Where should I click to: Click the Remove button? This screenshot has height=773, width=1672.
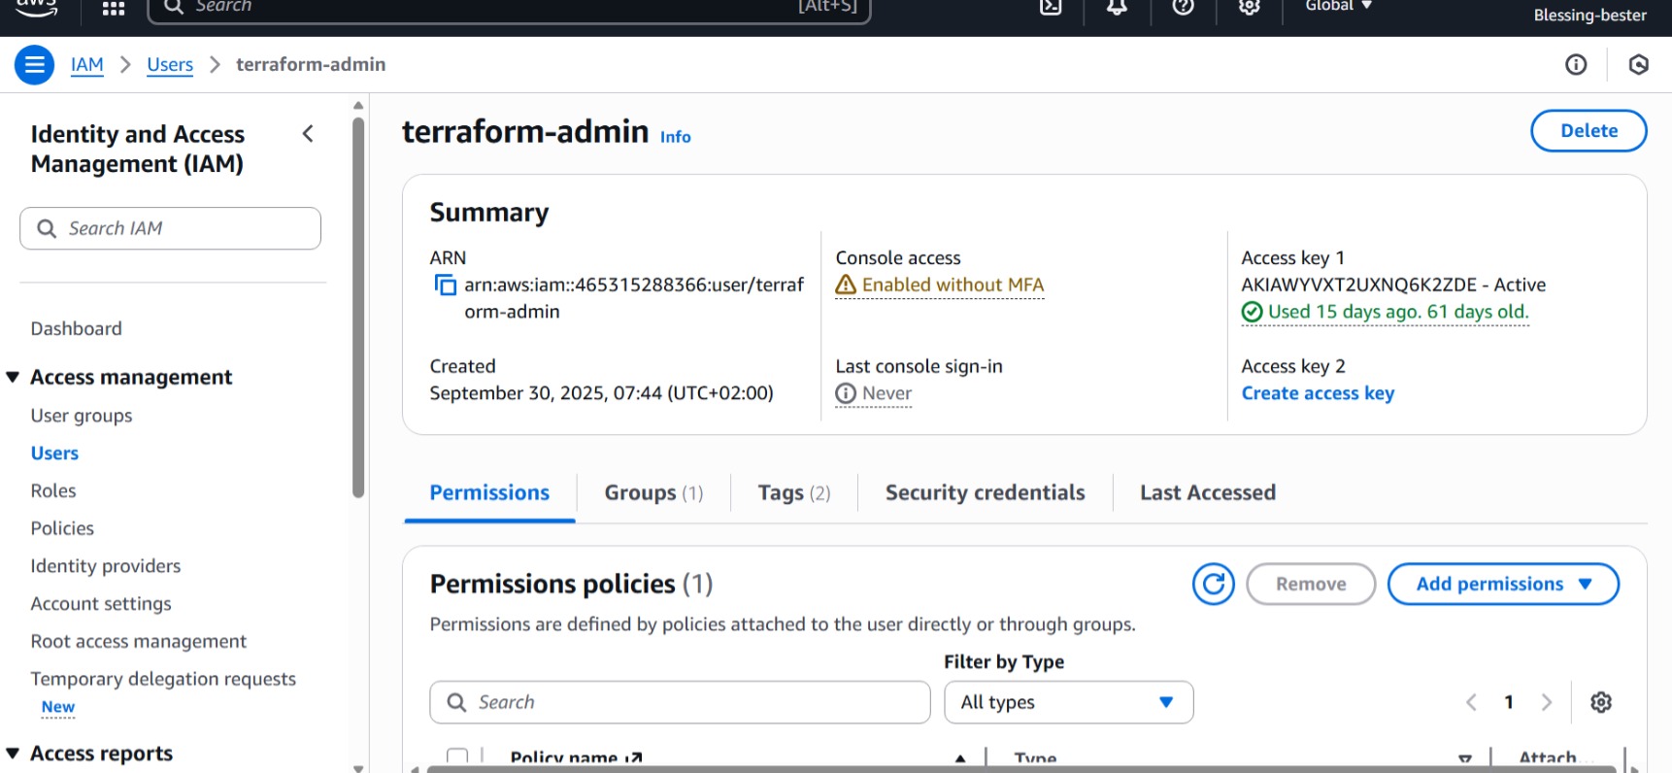coord(1311,584)
